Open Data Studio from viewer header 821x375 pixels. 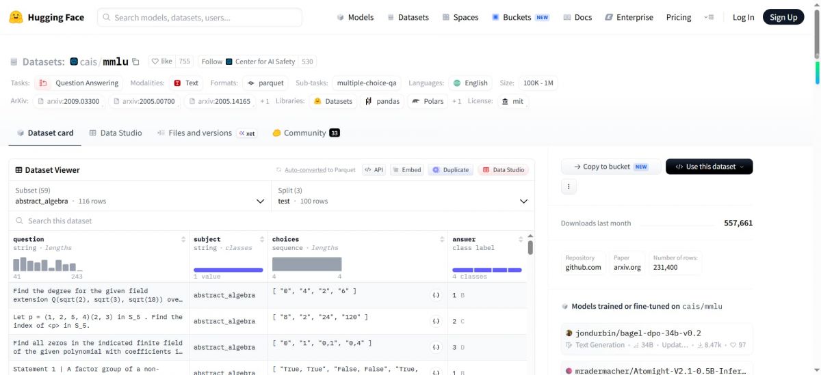tap(504, 170)
